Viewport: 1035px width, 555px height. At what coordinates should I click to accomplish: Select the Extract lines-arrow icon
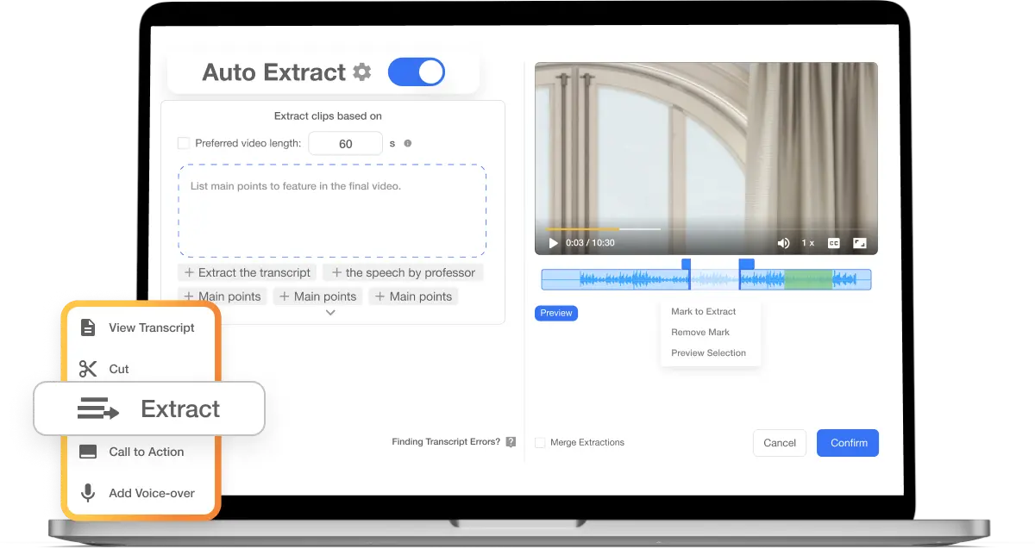click(x=97, y=408)
